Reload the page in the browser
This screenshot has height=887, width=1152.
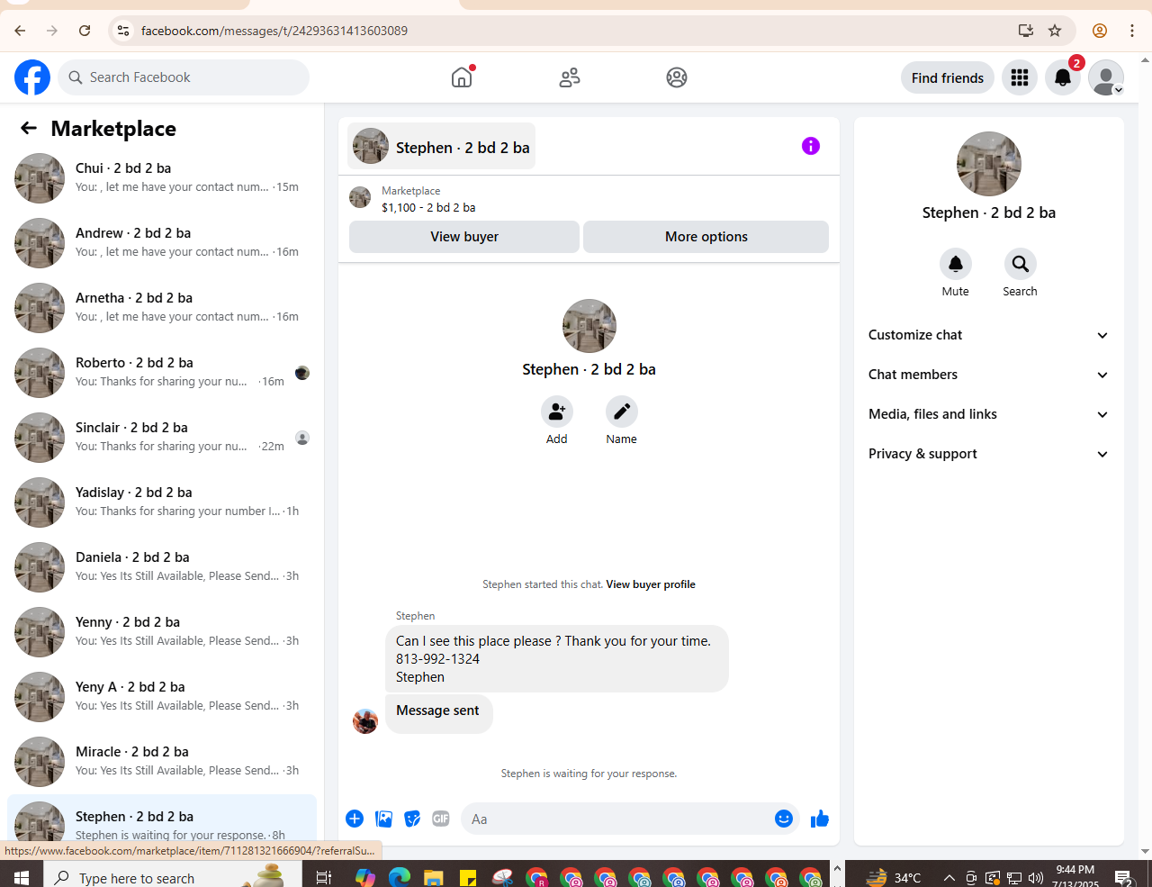pyautogui.click(x=85, y=31)
